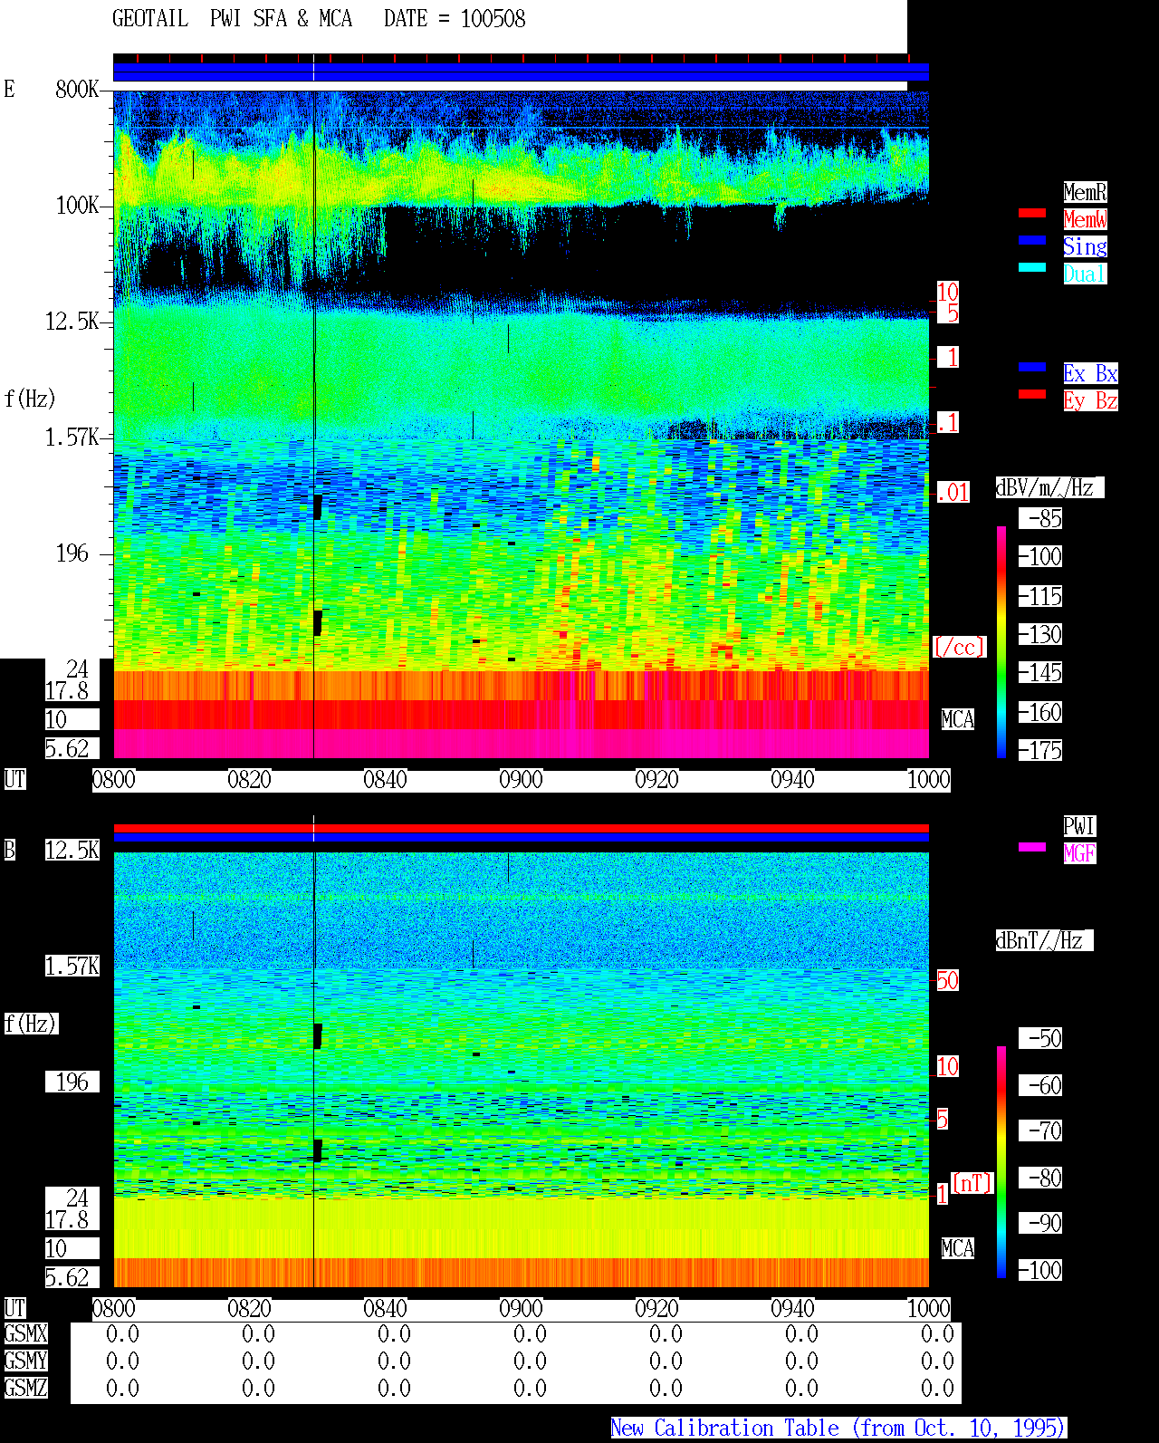Click the upper MCA label beside E spectrogram
Viewport: 1159px width, 1443px height.
[x=957, y=720]
